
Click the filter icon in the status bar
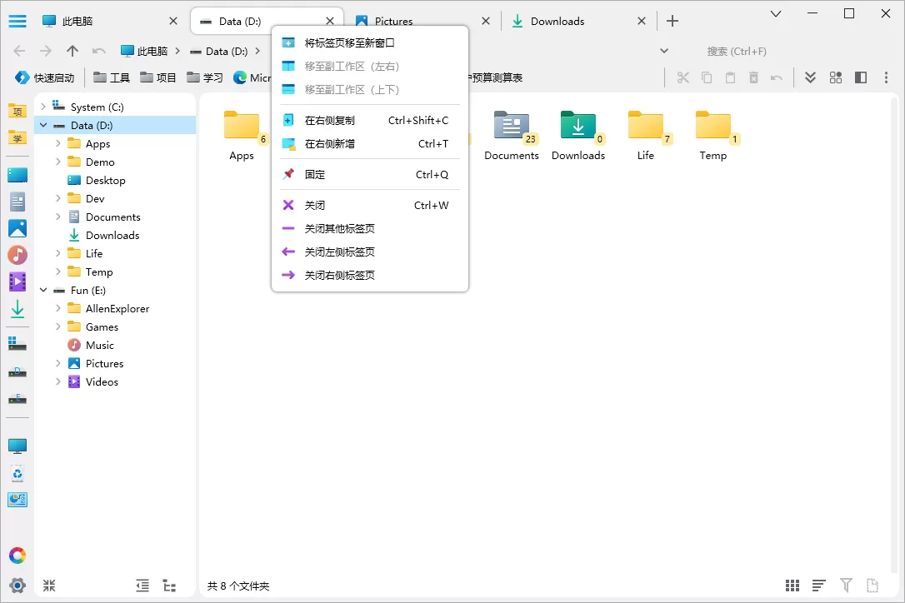pyautogui.click(x=846, y=586)
